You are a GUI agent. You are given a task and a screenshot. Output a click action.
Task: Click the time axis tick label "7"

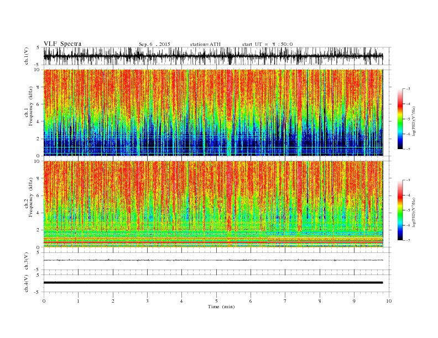285,301
